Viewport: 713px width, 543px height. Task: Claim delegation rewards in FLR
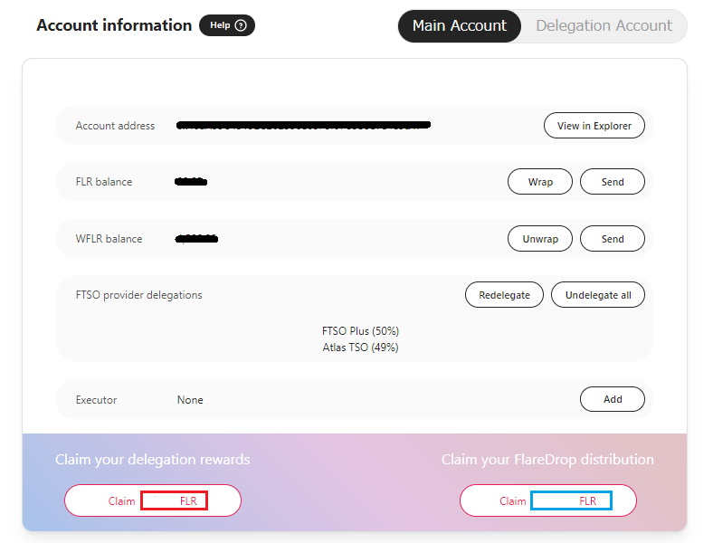click(x=153, y=500)
